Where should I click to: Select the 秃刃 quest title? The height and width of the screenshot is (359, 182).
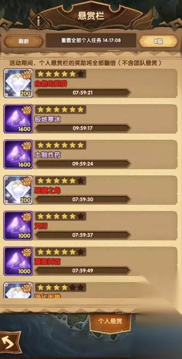click(41, 226)
